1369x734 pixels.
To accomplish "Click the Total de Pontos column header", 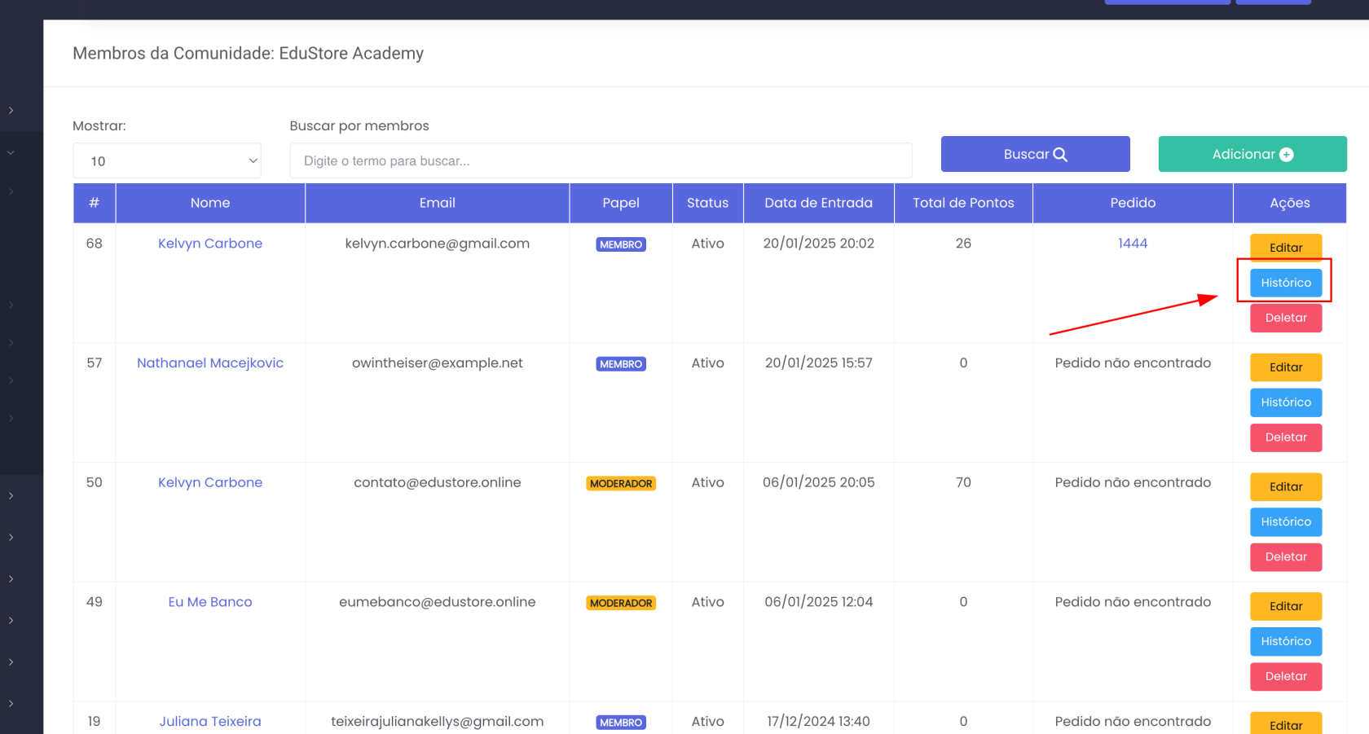I will pos(963,203).
